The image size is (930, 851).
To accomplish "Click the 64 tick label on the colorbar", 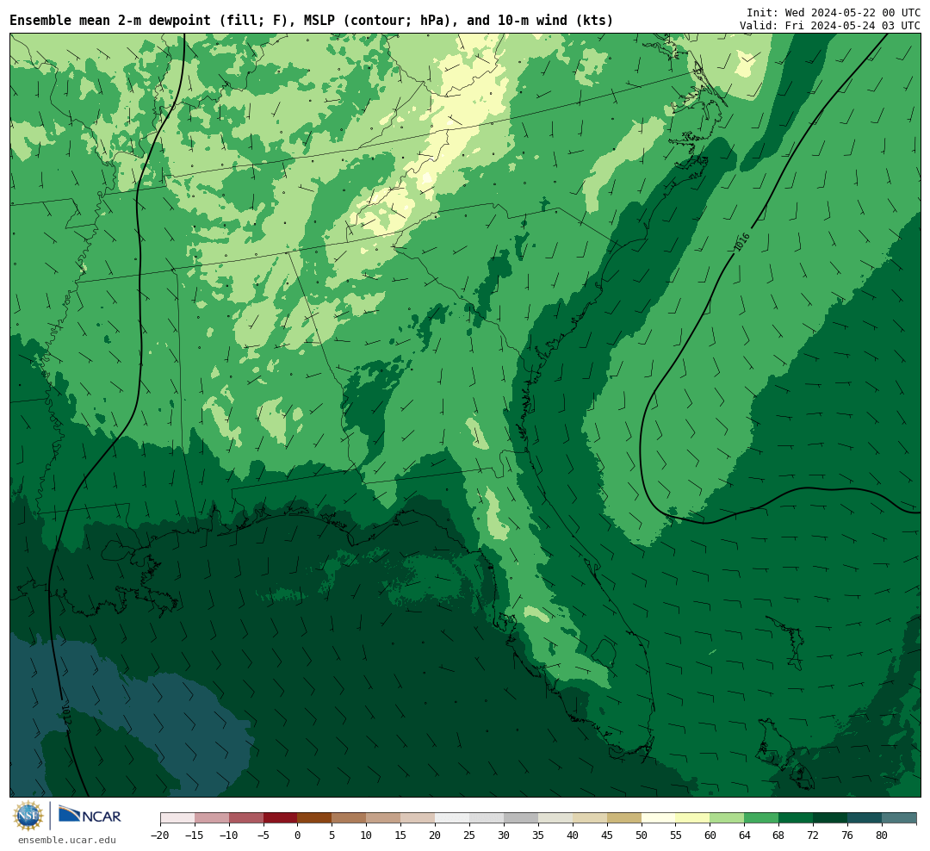I will [745, 835].
